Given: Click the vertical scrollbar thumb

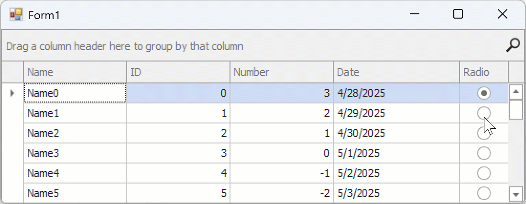Looking at the screenshot, I should click(516, 109).
